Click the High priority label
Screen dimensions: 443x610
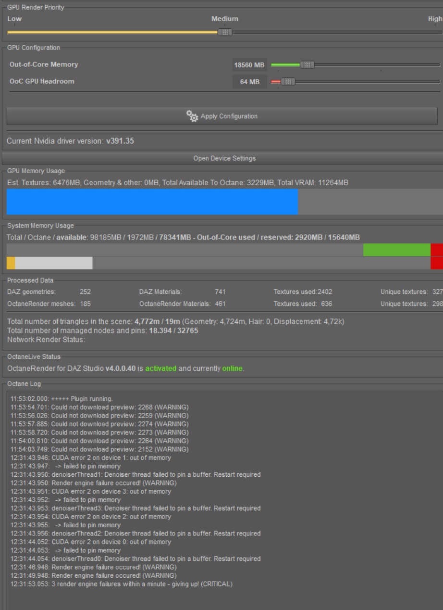click(x=435, y=19)
